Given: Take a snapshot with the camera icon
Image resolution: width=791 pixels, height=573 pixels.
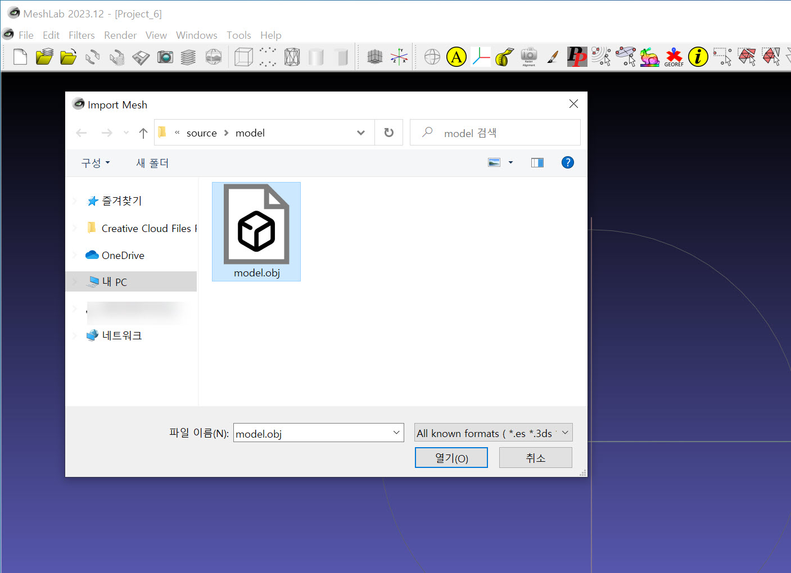Looking at the screenshot, I should click(165, 57).
